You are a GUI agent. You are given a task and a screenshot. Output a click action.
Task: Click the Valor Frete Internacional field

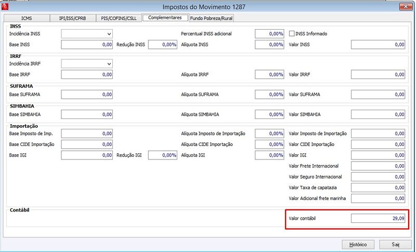(378, 166)
